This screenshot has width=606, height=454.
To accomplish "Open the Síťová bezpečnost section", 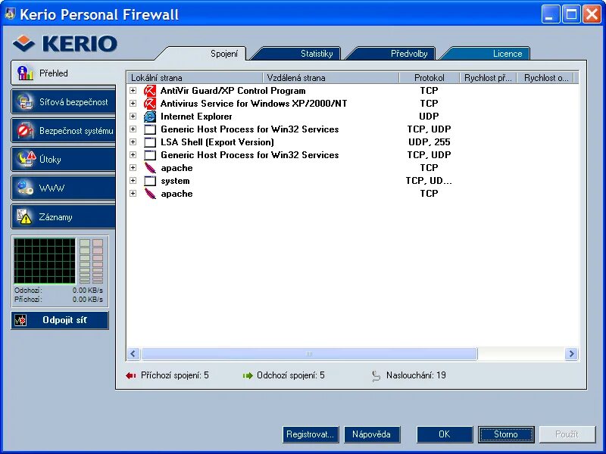I will (64, 102).
